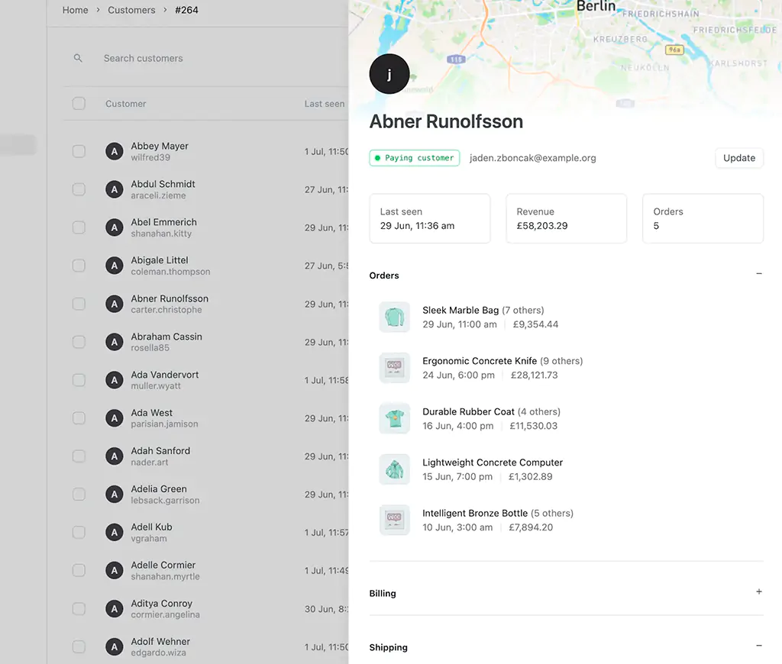
Task: Click the Intelligent Bronze Bottle product icon
Action: coord(394,520)
